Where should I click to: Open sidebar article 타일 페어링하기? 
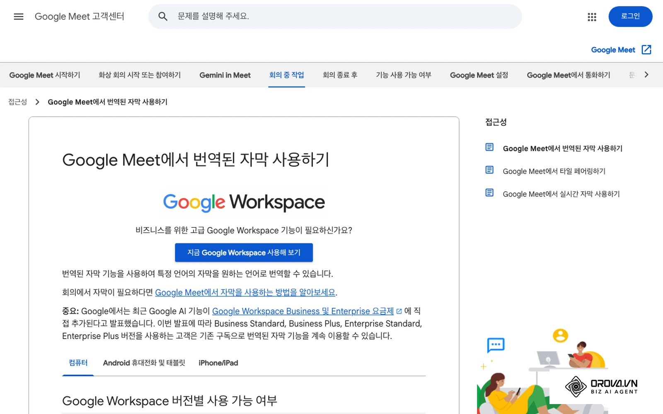[x=554, y=171]
